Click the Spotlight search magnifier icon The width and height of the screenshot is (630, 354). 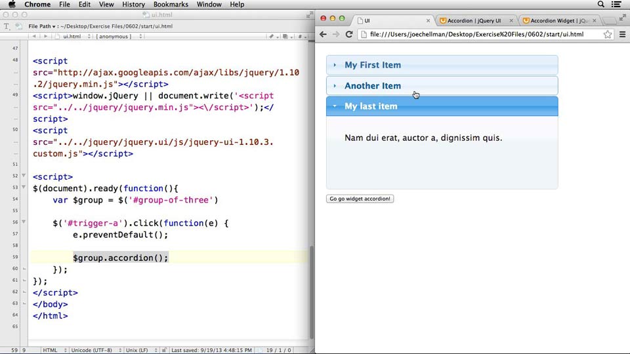click(x=601, y=5)
